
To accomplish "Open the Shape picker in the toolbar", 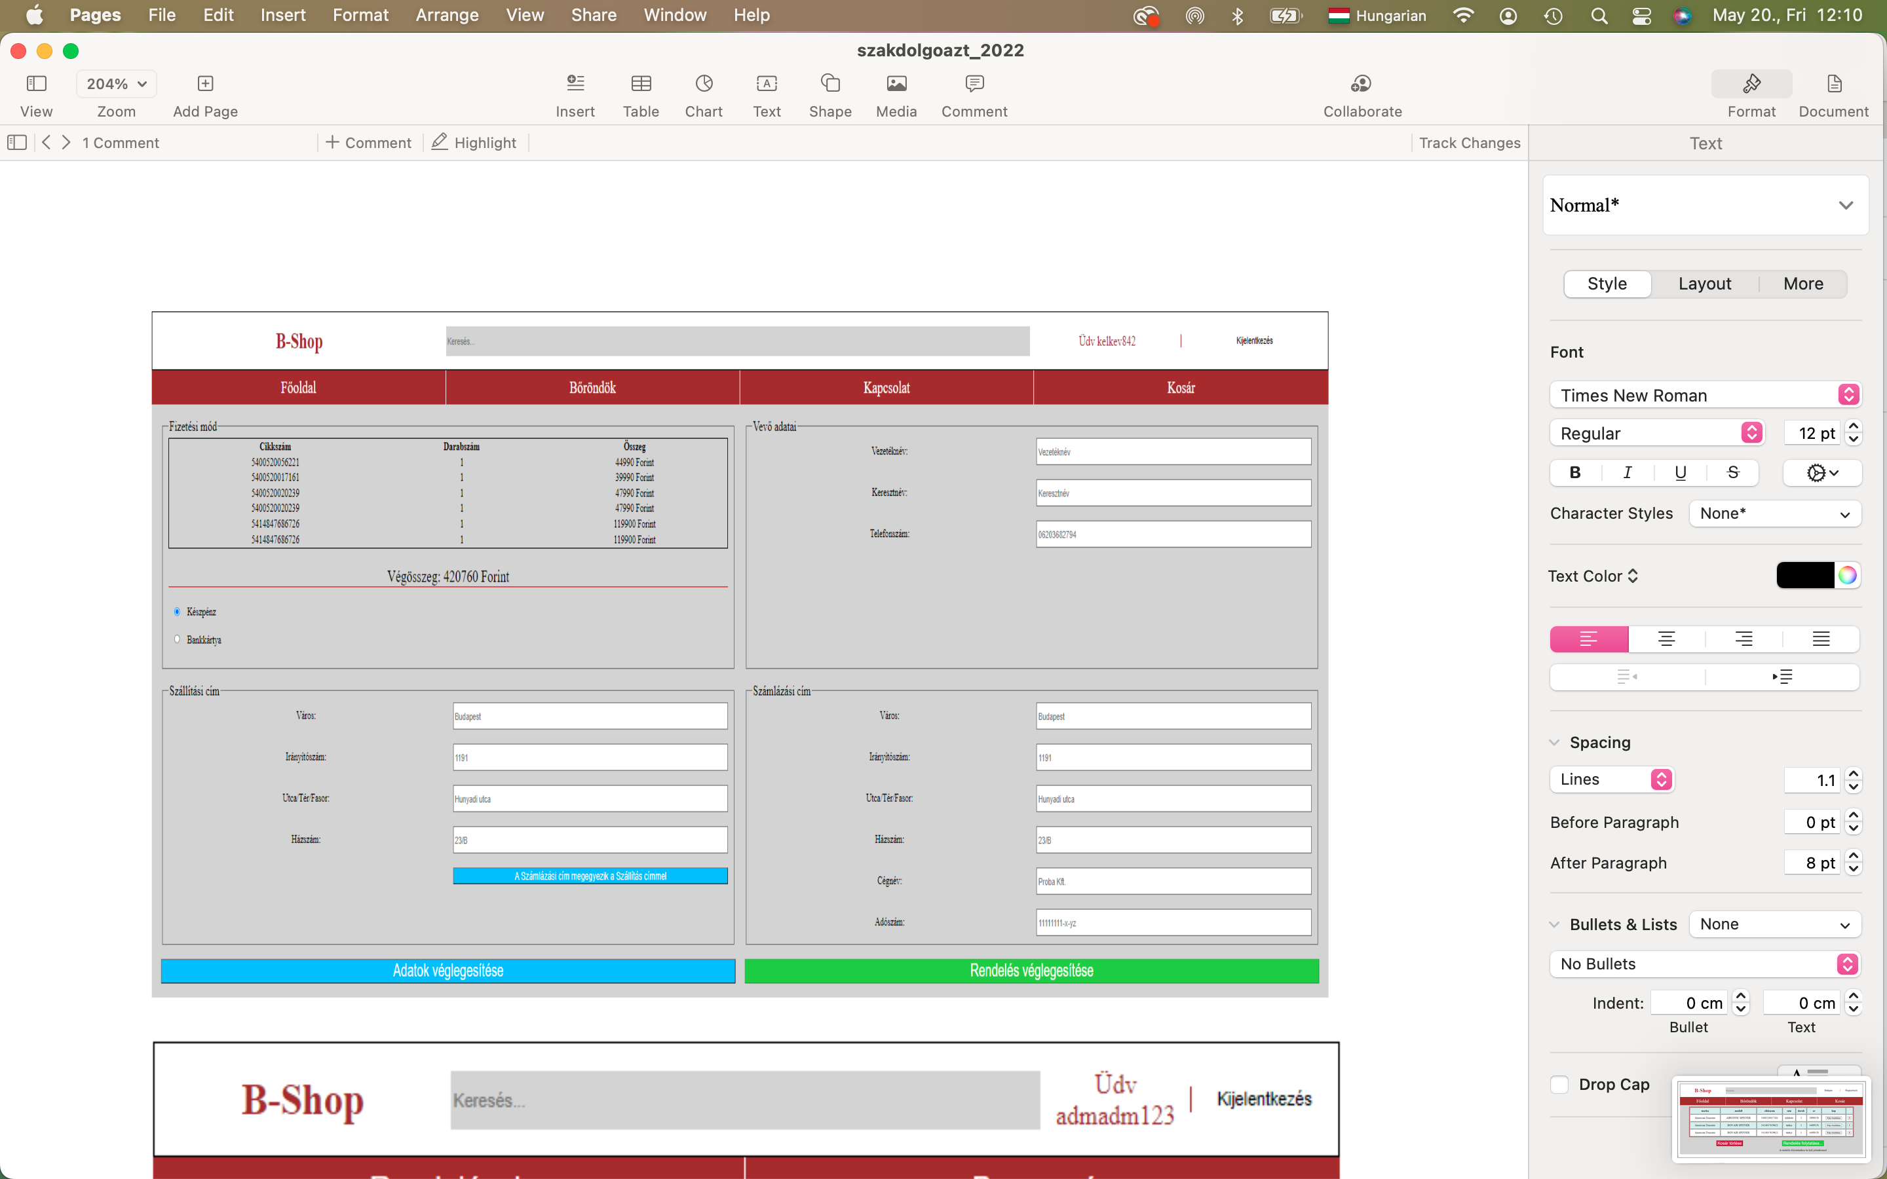I will (829, 83).
